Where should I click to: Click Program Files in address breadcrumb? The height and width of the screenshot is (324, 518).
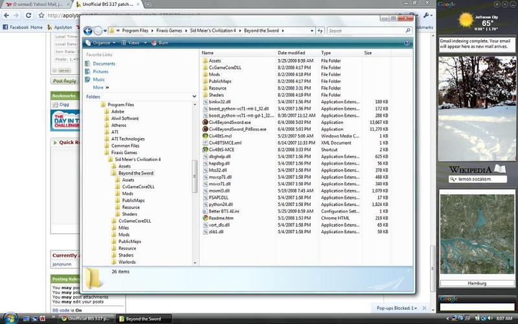(x=135, y=30)
